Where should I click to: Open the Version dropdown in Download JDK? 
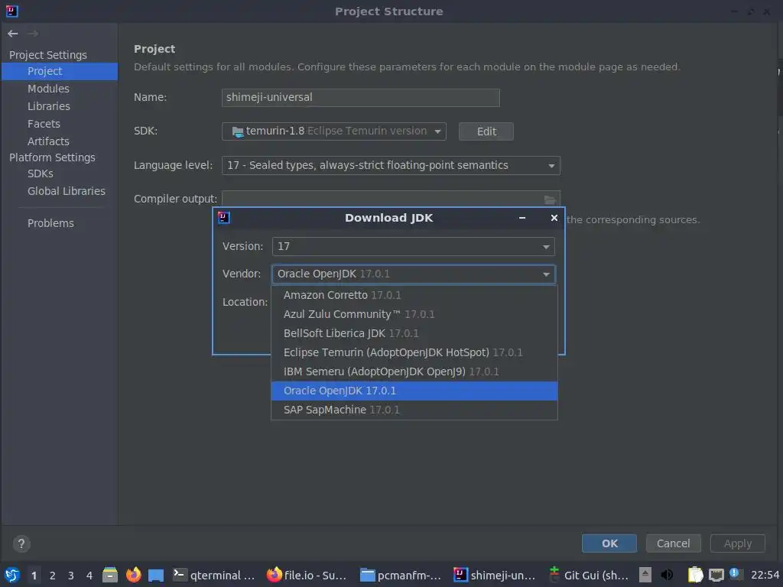point(413,247)
